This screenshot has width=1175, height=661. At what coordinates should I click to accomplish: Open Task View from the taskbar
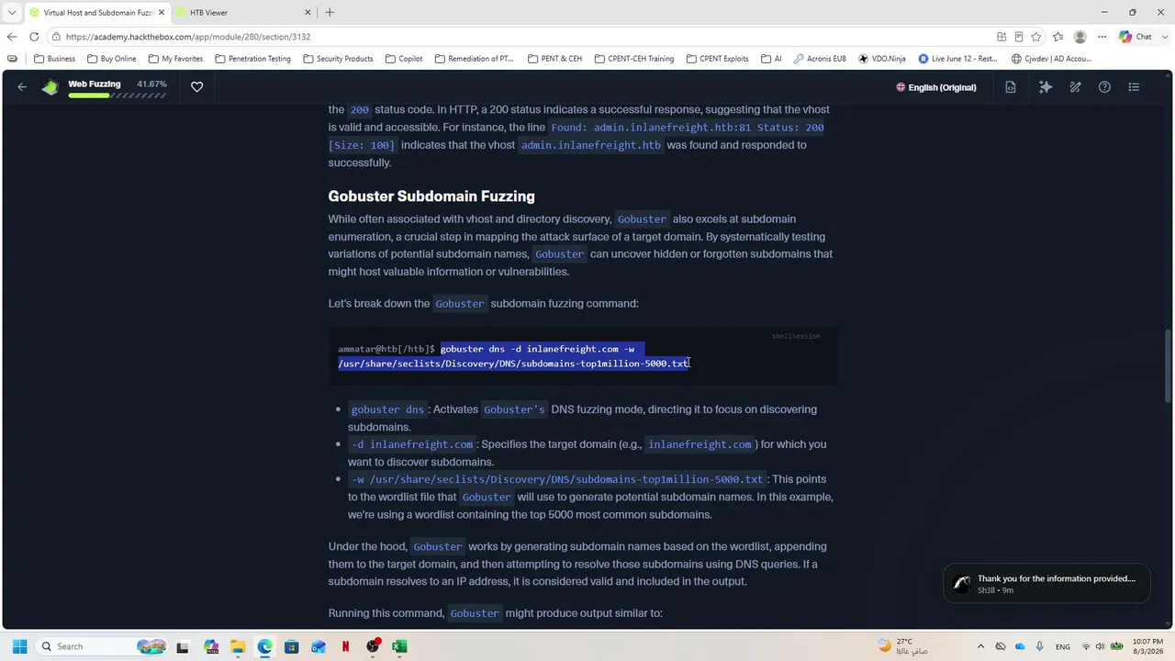pos(183,646)
